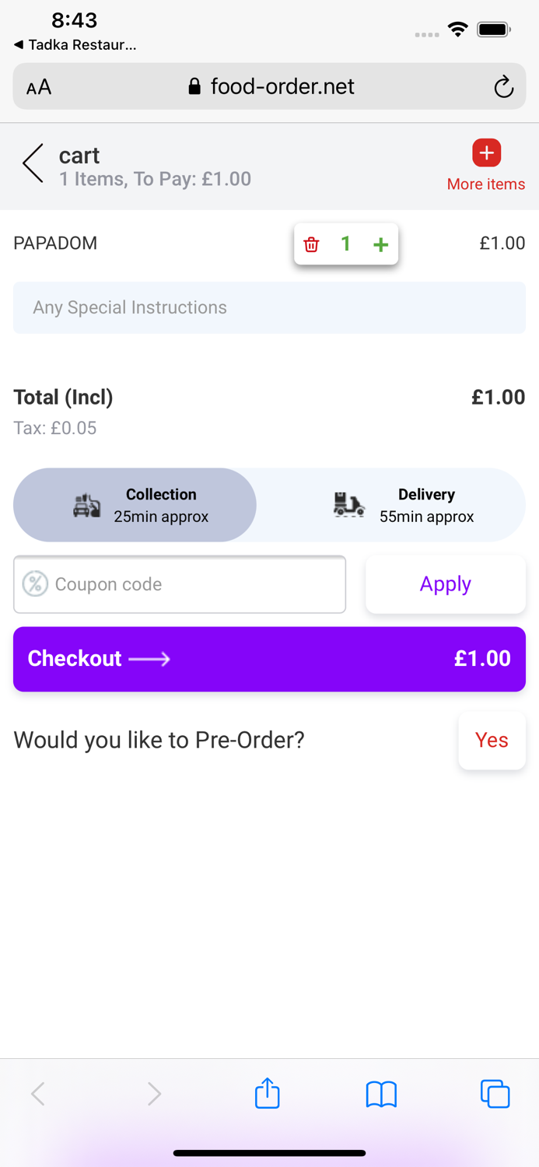Image resolution: width=539 pixels, height=1167 pixels.
Task: Tap Yes to pre-order
Action: (x=492, y=740)
